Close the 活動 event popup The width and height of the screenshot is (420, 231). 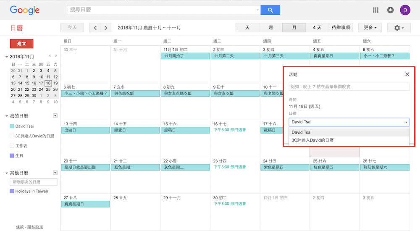(407, 74)
